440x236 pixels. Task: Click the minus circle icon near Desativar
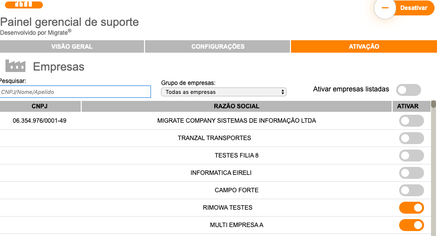pos(385,8)
